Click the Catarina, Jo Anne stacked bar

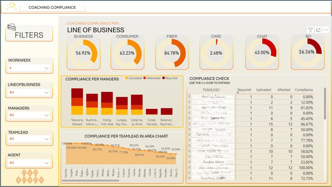(x=137, y=105)
